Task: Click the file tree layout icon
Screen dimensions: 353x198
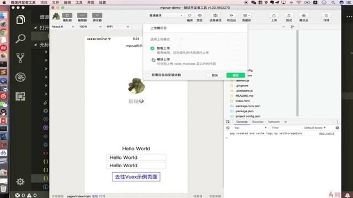Action: pyautogui.click(x=293, y=27)
